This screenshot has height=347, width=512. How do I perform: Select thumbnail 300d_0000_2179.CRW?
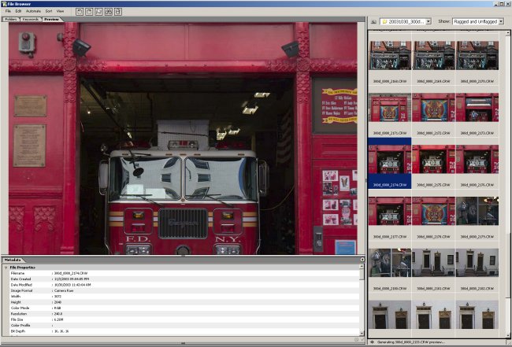click(x=477, y=211)
